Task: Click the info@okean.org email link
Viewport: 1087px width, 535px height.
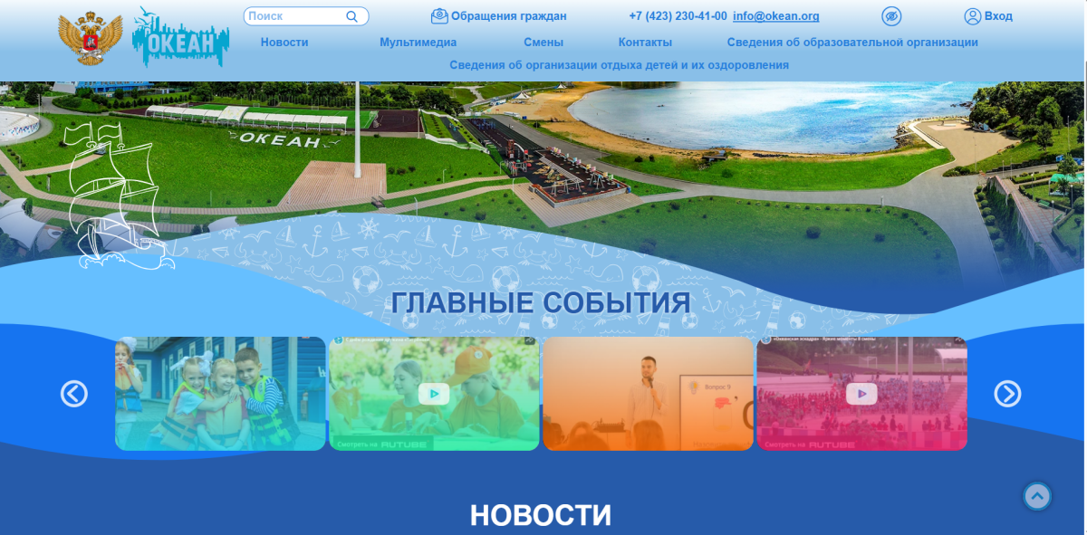Action: click(x=775, y=16)
